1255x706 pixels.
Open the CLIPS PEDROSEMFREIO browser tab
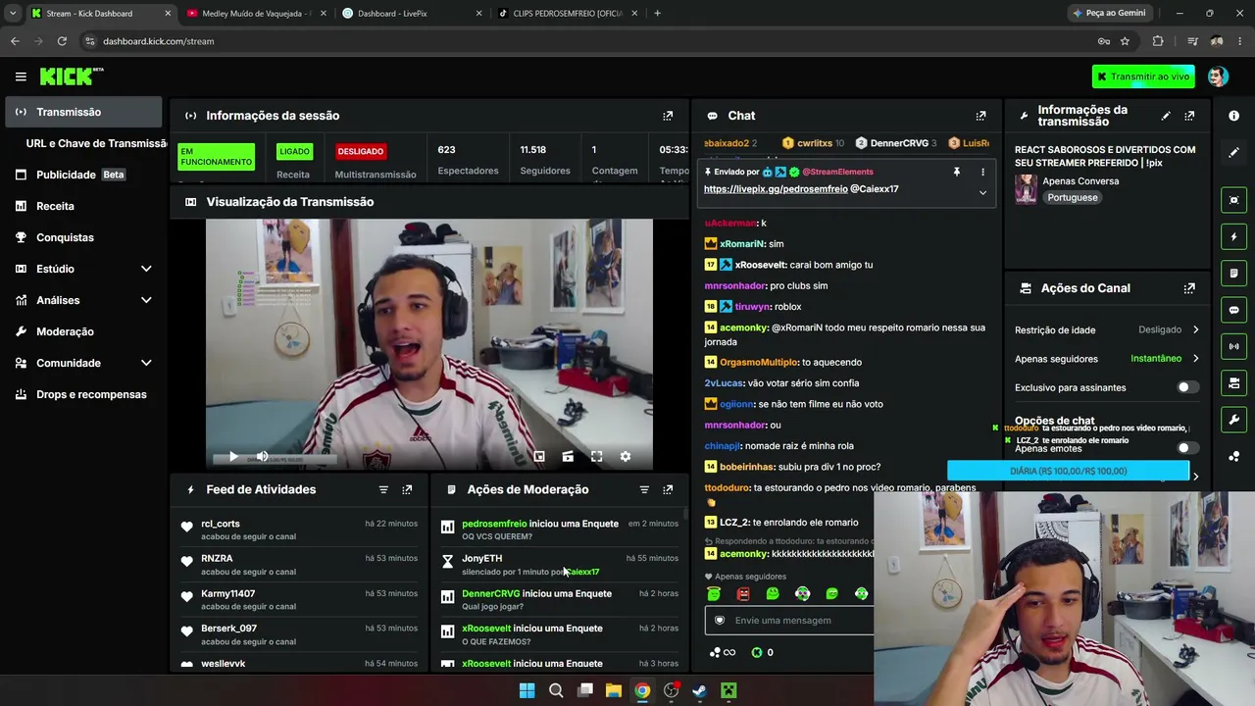pos(568,13)
